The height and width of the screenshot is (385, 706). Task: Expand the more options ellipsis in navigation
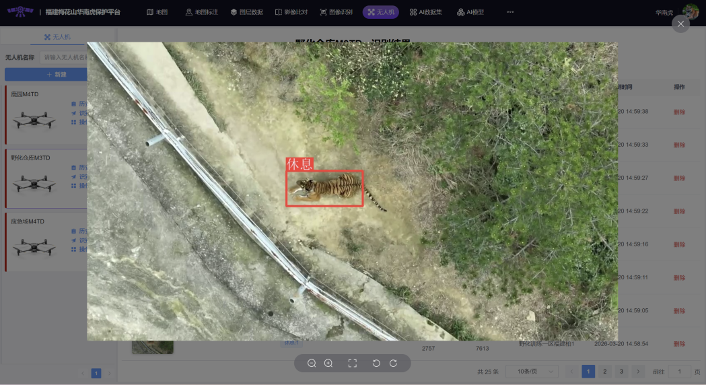(x=510, y=12)
